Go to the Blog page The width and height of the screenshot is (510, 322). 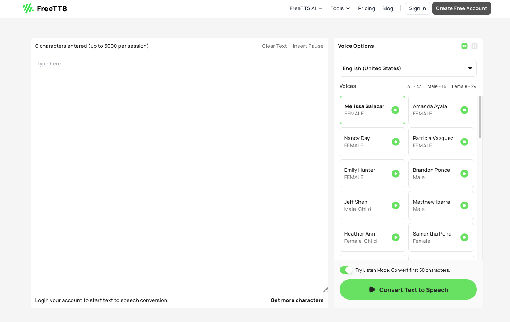pos(387,8)
